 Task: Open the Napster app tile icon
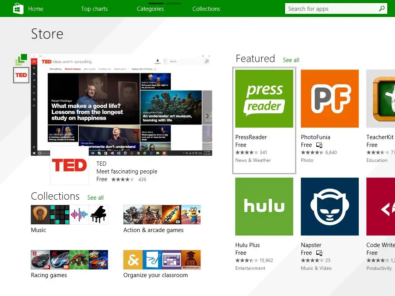(330, 207)
